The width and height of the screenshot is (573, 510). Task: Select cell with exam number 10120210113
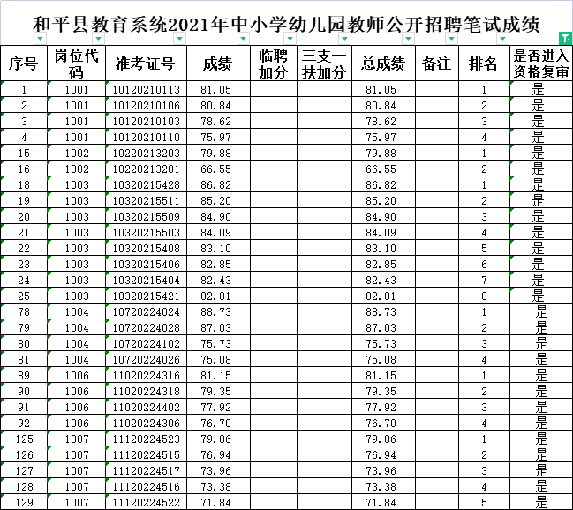click(x=146, y=89)
